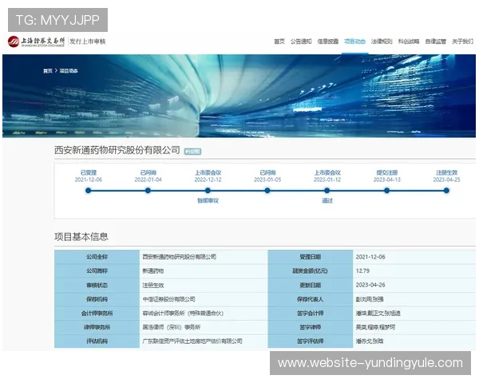479x383 pixels.
Task: Open the 法律规则 navigation item
Action: click(x=382, y=41)
